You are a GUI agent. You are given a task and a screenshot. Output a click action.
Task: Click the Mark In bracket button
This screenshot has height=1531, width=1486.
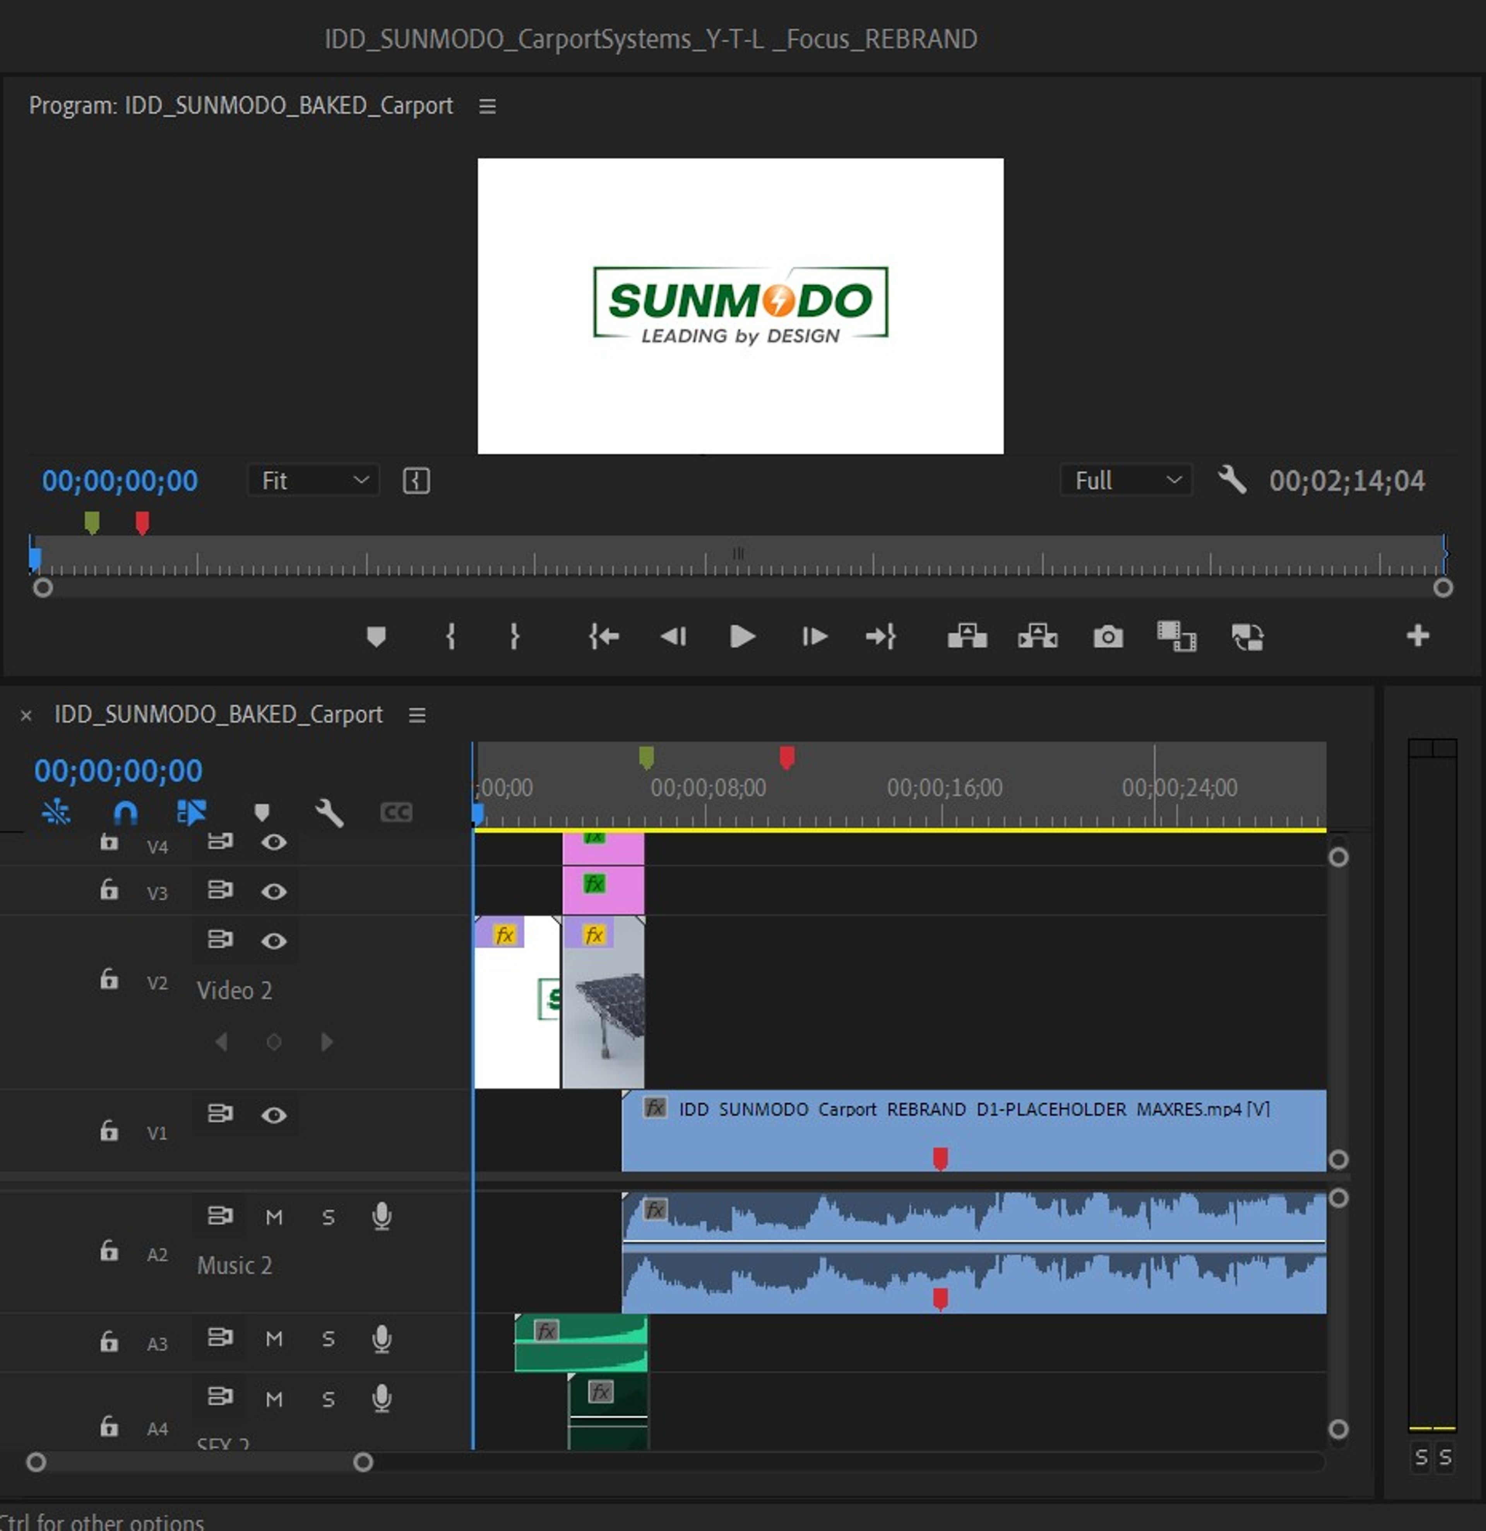coord(450,637)
